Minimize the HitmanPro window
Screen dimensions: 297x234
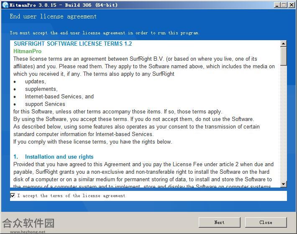(x=277, y=5)
